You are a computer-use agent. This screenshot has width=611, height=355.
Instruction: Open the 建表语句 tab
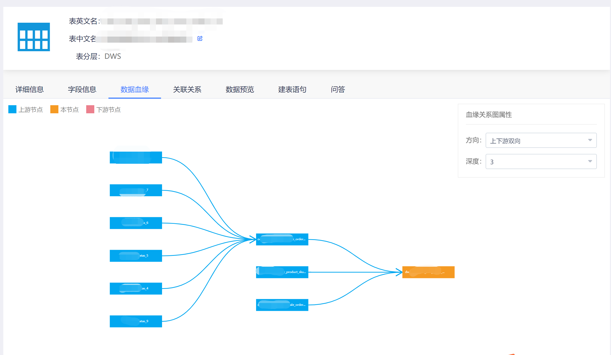pyautogui.click(x=292, y=90)
